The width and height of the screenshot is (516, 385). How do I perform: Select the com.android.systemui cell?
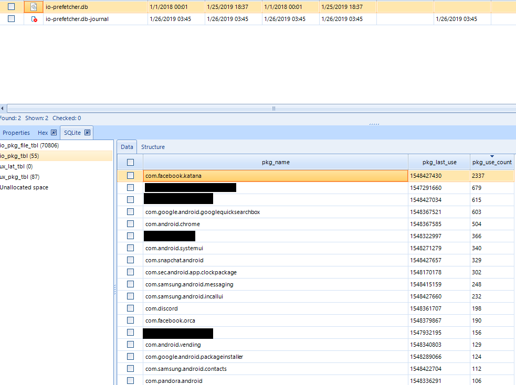point(276,248)
